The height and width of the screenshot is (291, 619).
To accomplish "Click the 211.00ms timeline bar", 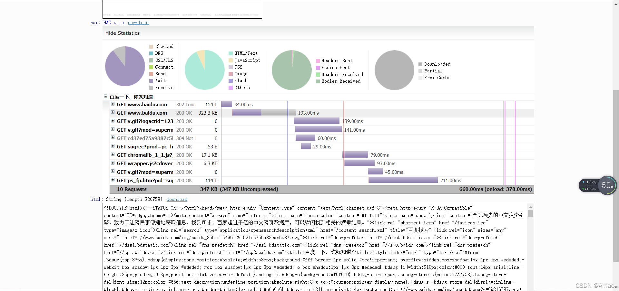I will [403, 180].
